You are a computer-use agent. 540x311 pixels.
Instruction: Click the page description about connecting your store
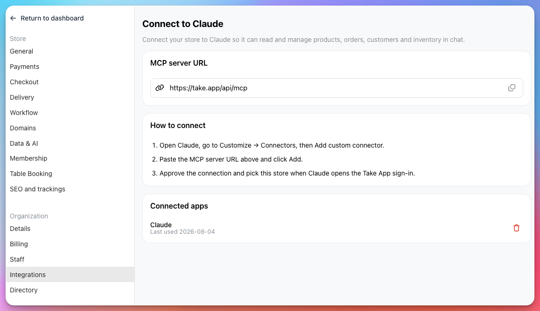point(304,40)
